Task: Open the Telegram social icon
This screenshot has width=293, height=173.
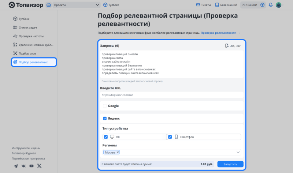Action: [16, 166]
